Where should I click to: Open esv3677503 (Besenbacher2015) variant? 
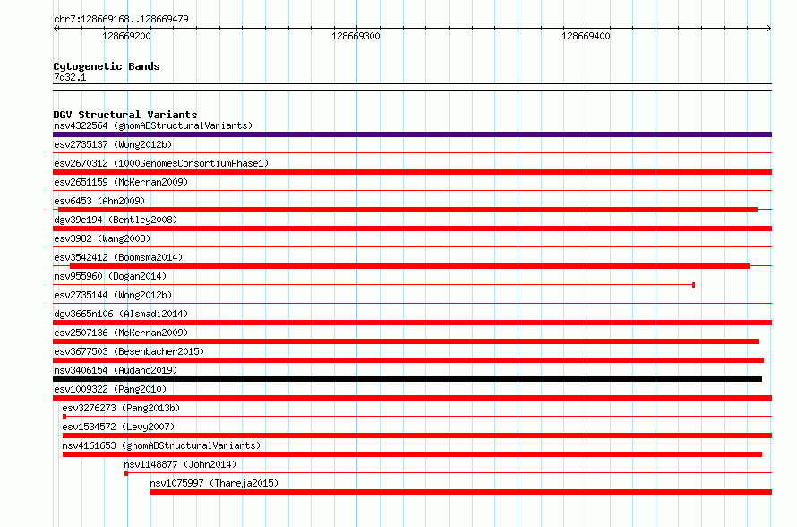[129, 351]
